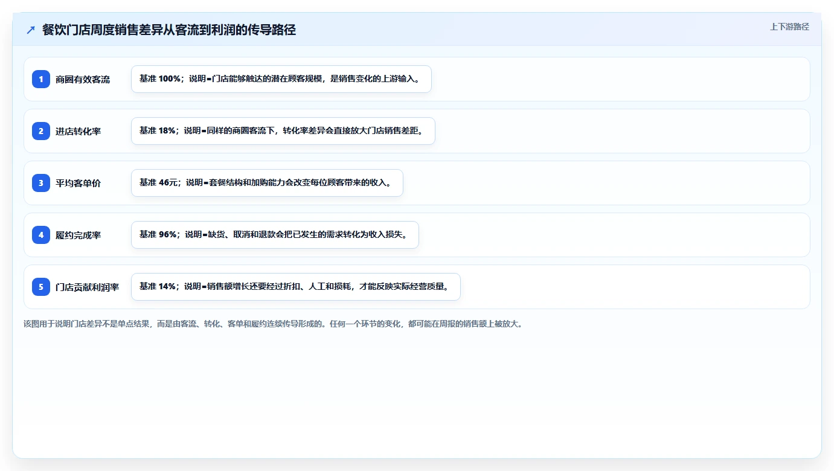Click the arrow icon beside the title
This screenshot has width=834, height=471.
31,30
